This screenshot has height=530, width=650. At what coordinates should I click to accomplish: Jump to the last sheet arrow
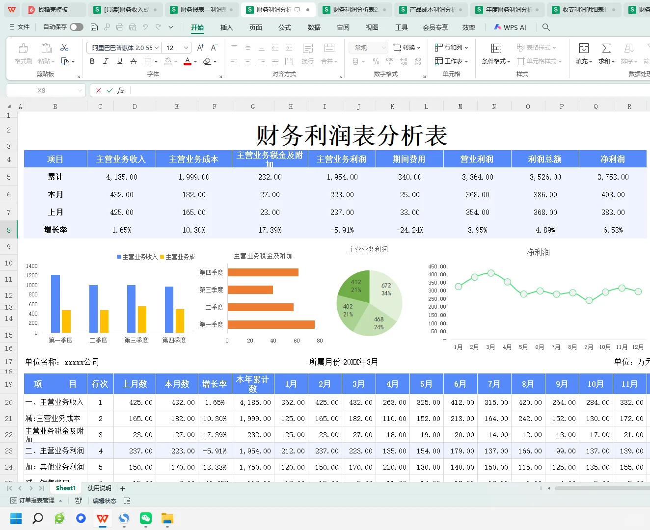point(41,488)
